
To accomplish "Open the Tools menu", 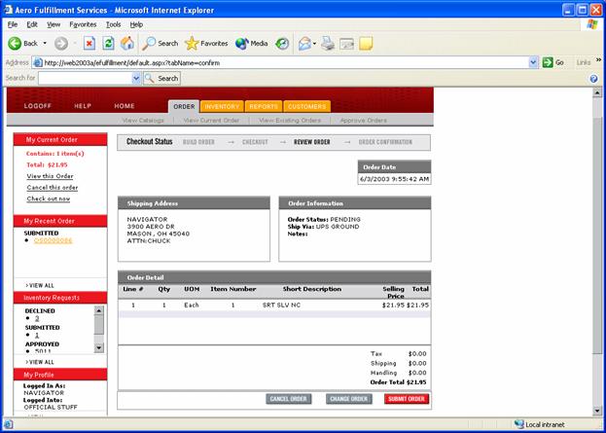I will click(x=113, y=24).
